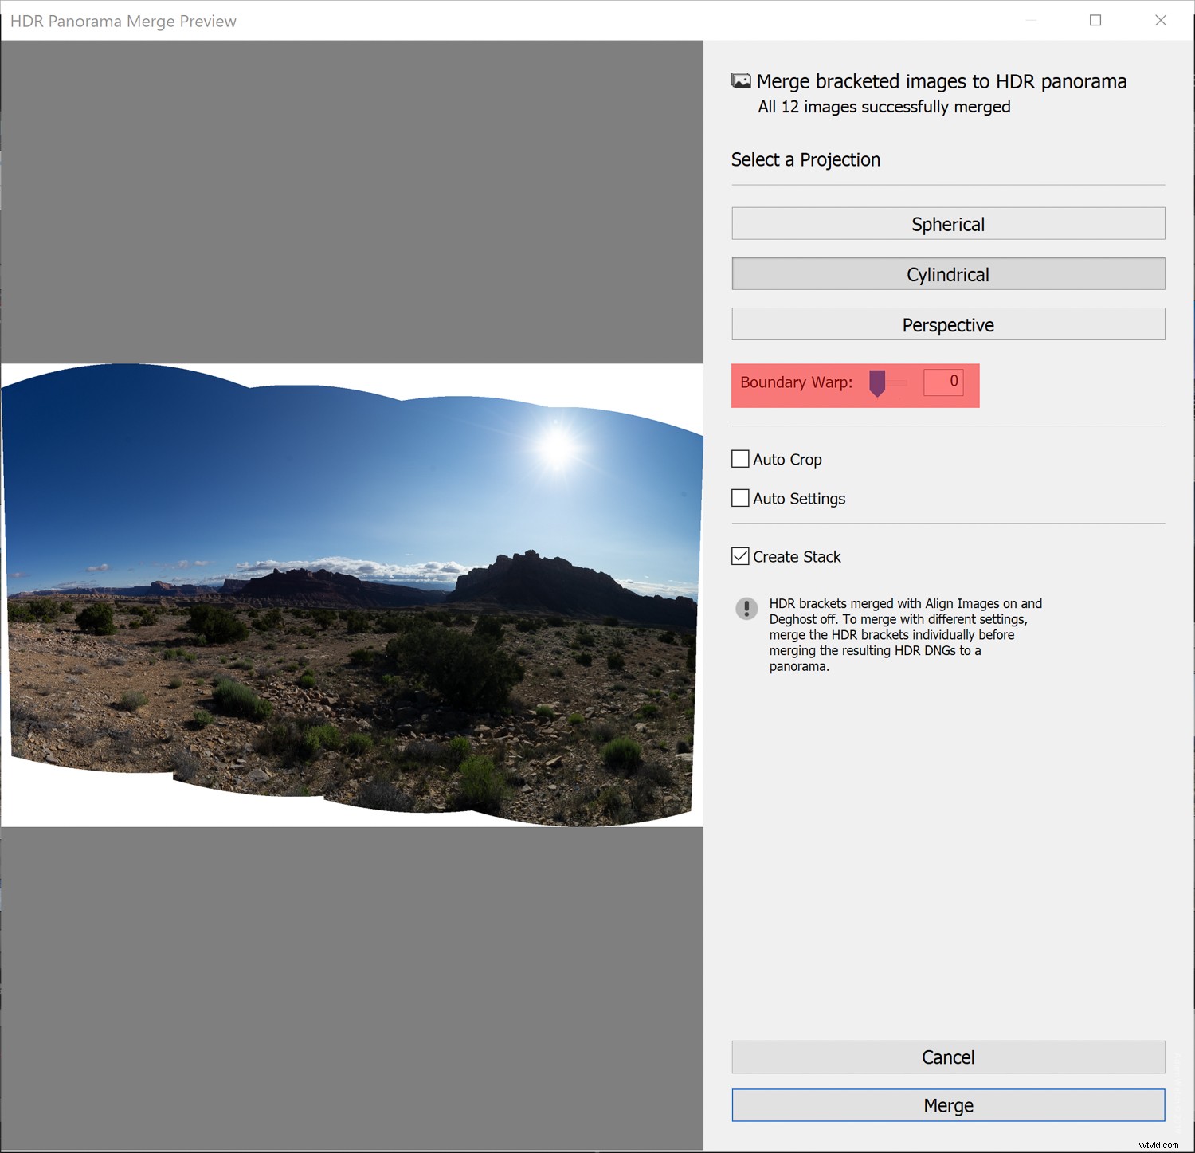Apply Perspective projection
Screen dimensions: 1195x1153
[947, 324]
